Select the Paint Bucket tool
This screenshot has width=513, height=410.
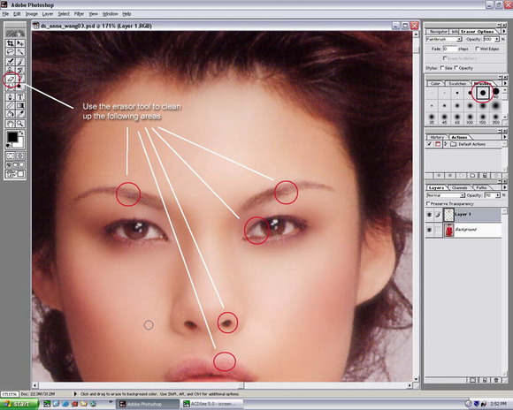(x=11, y=114)
